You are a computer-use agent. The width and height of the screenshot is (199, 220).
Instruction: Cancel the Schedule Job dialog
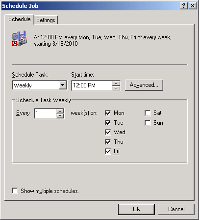pos(176,209)
